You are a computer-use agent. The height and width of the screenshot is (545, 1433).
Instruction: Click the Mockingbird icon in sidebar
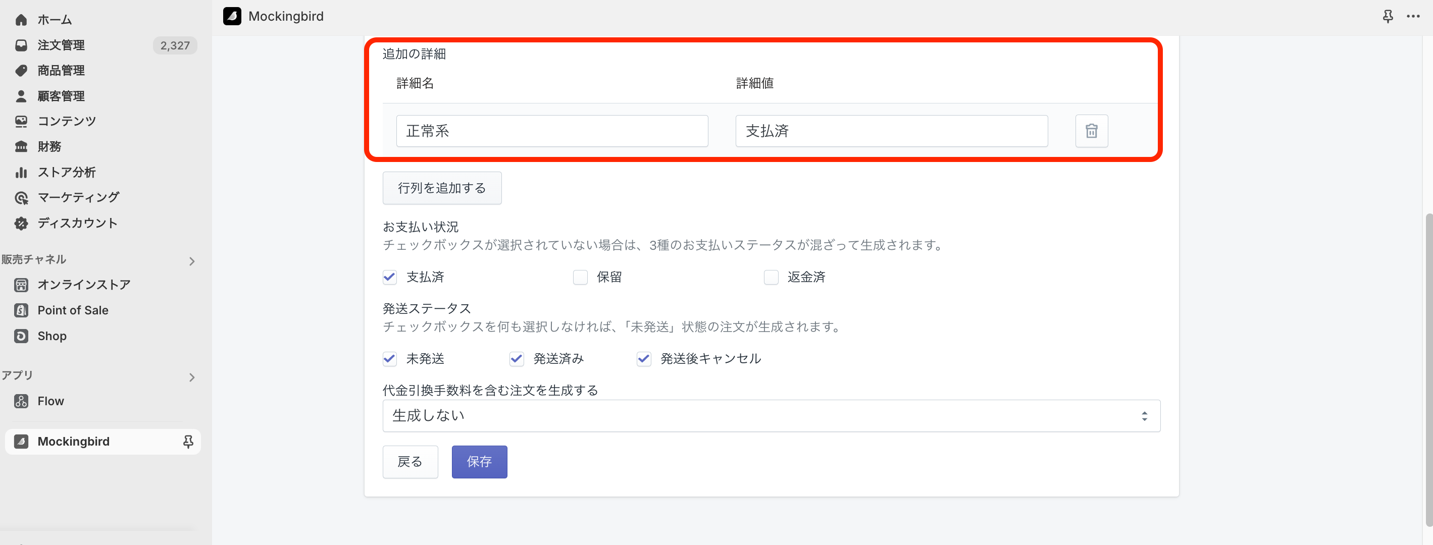(x=21, y=442)
